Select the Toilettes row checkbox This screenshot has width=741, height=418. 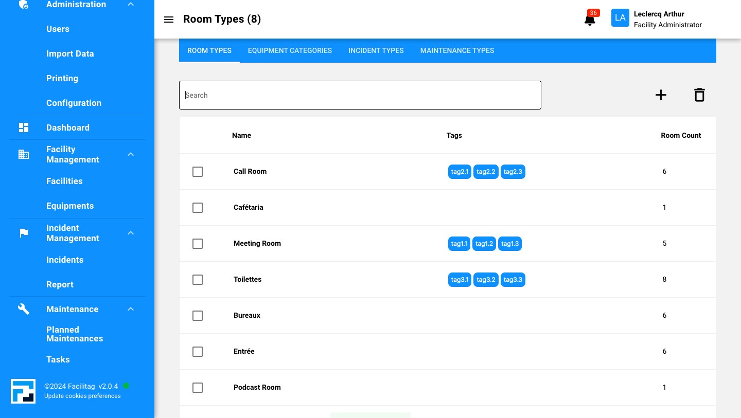198,280
